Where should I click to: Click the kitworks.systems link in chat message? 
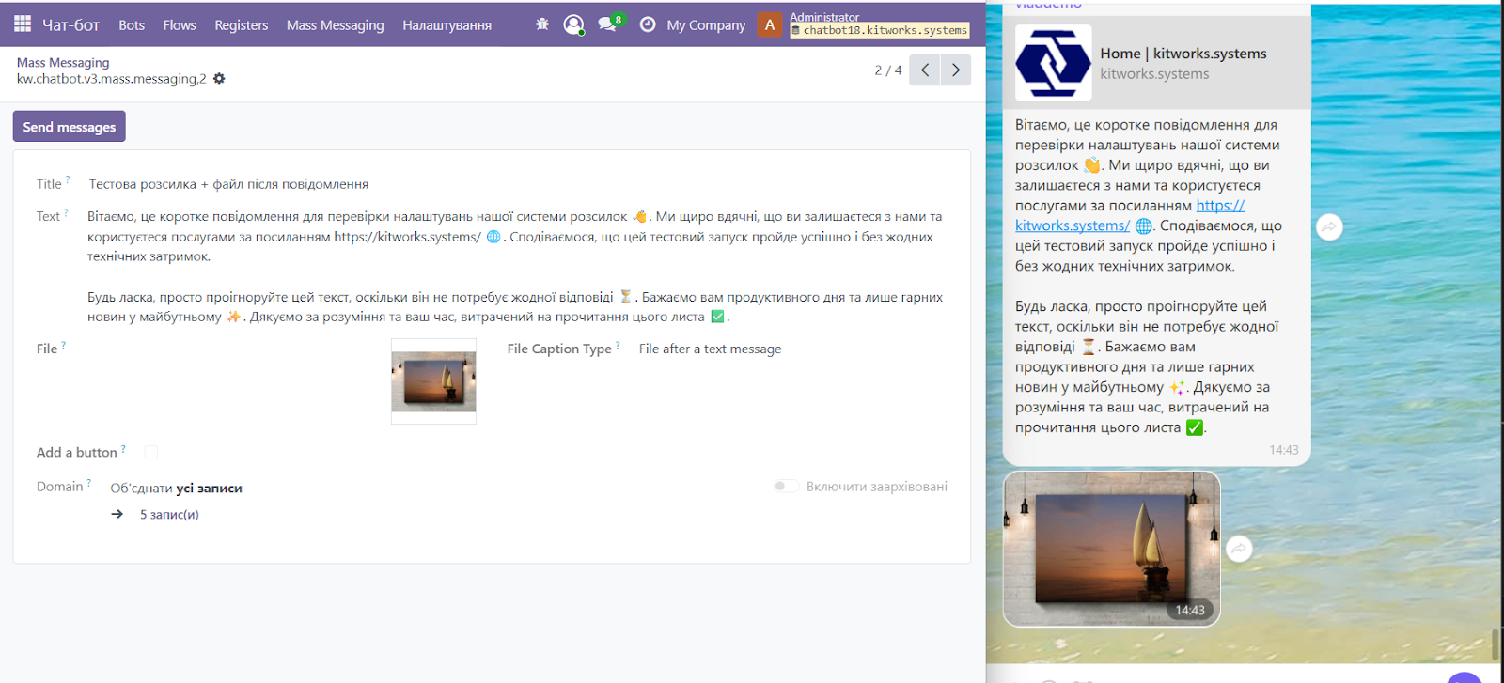coord(1073,225)
